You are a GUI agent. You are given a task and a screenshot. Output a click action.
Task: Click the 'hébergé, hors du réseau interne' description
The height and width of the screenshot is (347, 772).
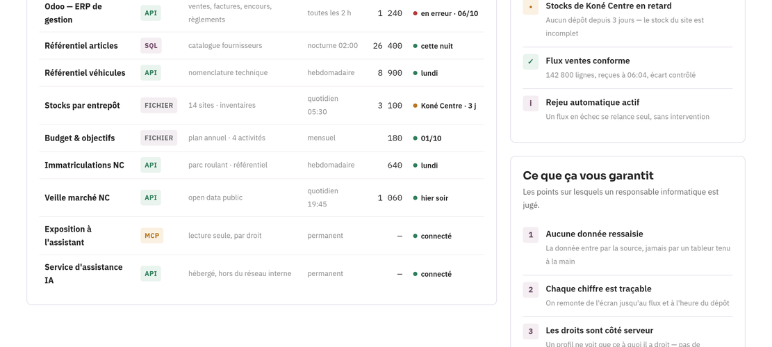coord(240,273)
